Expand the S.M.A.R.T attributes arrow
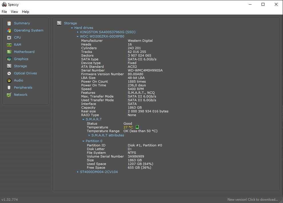Viewport: 283px width, 203px height. 89,135
